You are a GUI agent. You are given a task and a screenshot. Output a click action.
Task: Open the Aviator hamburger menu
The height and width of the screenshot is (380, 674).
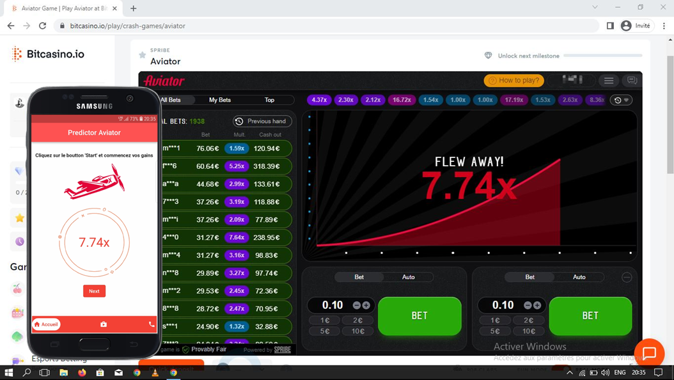click(x=609, y=81)
